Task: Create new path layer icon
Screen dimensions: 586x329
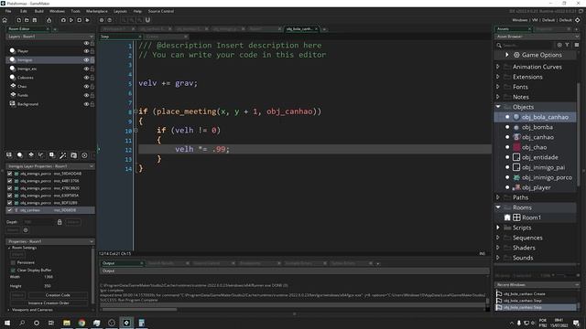Action: tap(41, 155)
